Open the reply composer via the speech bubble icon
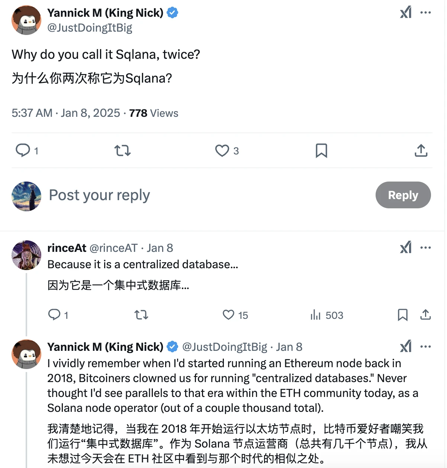 [23, 151]
